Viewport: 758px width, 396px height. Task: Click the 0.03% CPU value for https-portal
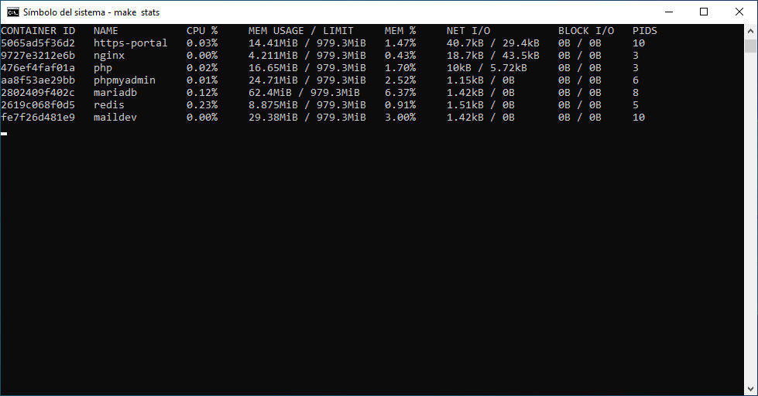(202, 43)
